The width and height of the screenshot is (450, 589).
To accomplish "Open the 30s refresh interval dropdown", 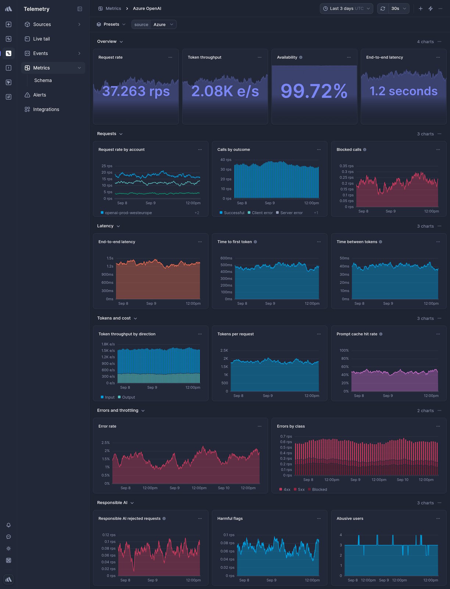I will point(399,8).
